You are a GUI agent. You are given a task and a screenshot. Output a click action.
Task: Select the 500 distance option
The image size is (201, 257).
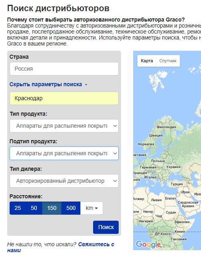(71, 208)
